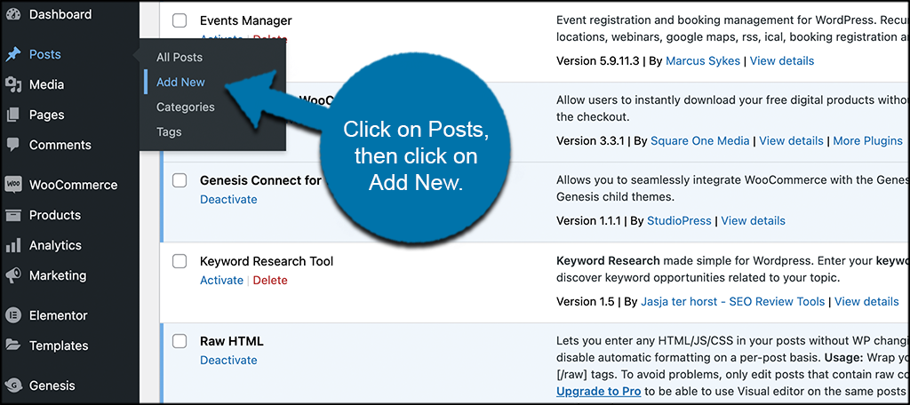Screen dimensions: 910x405
Task: Open the Elementor menu label
Action: click(x=58, y=315)
